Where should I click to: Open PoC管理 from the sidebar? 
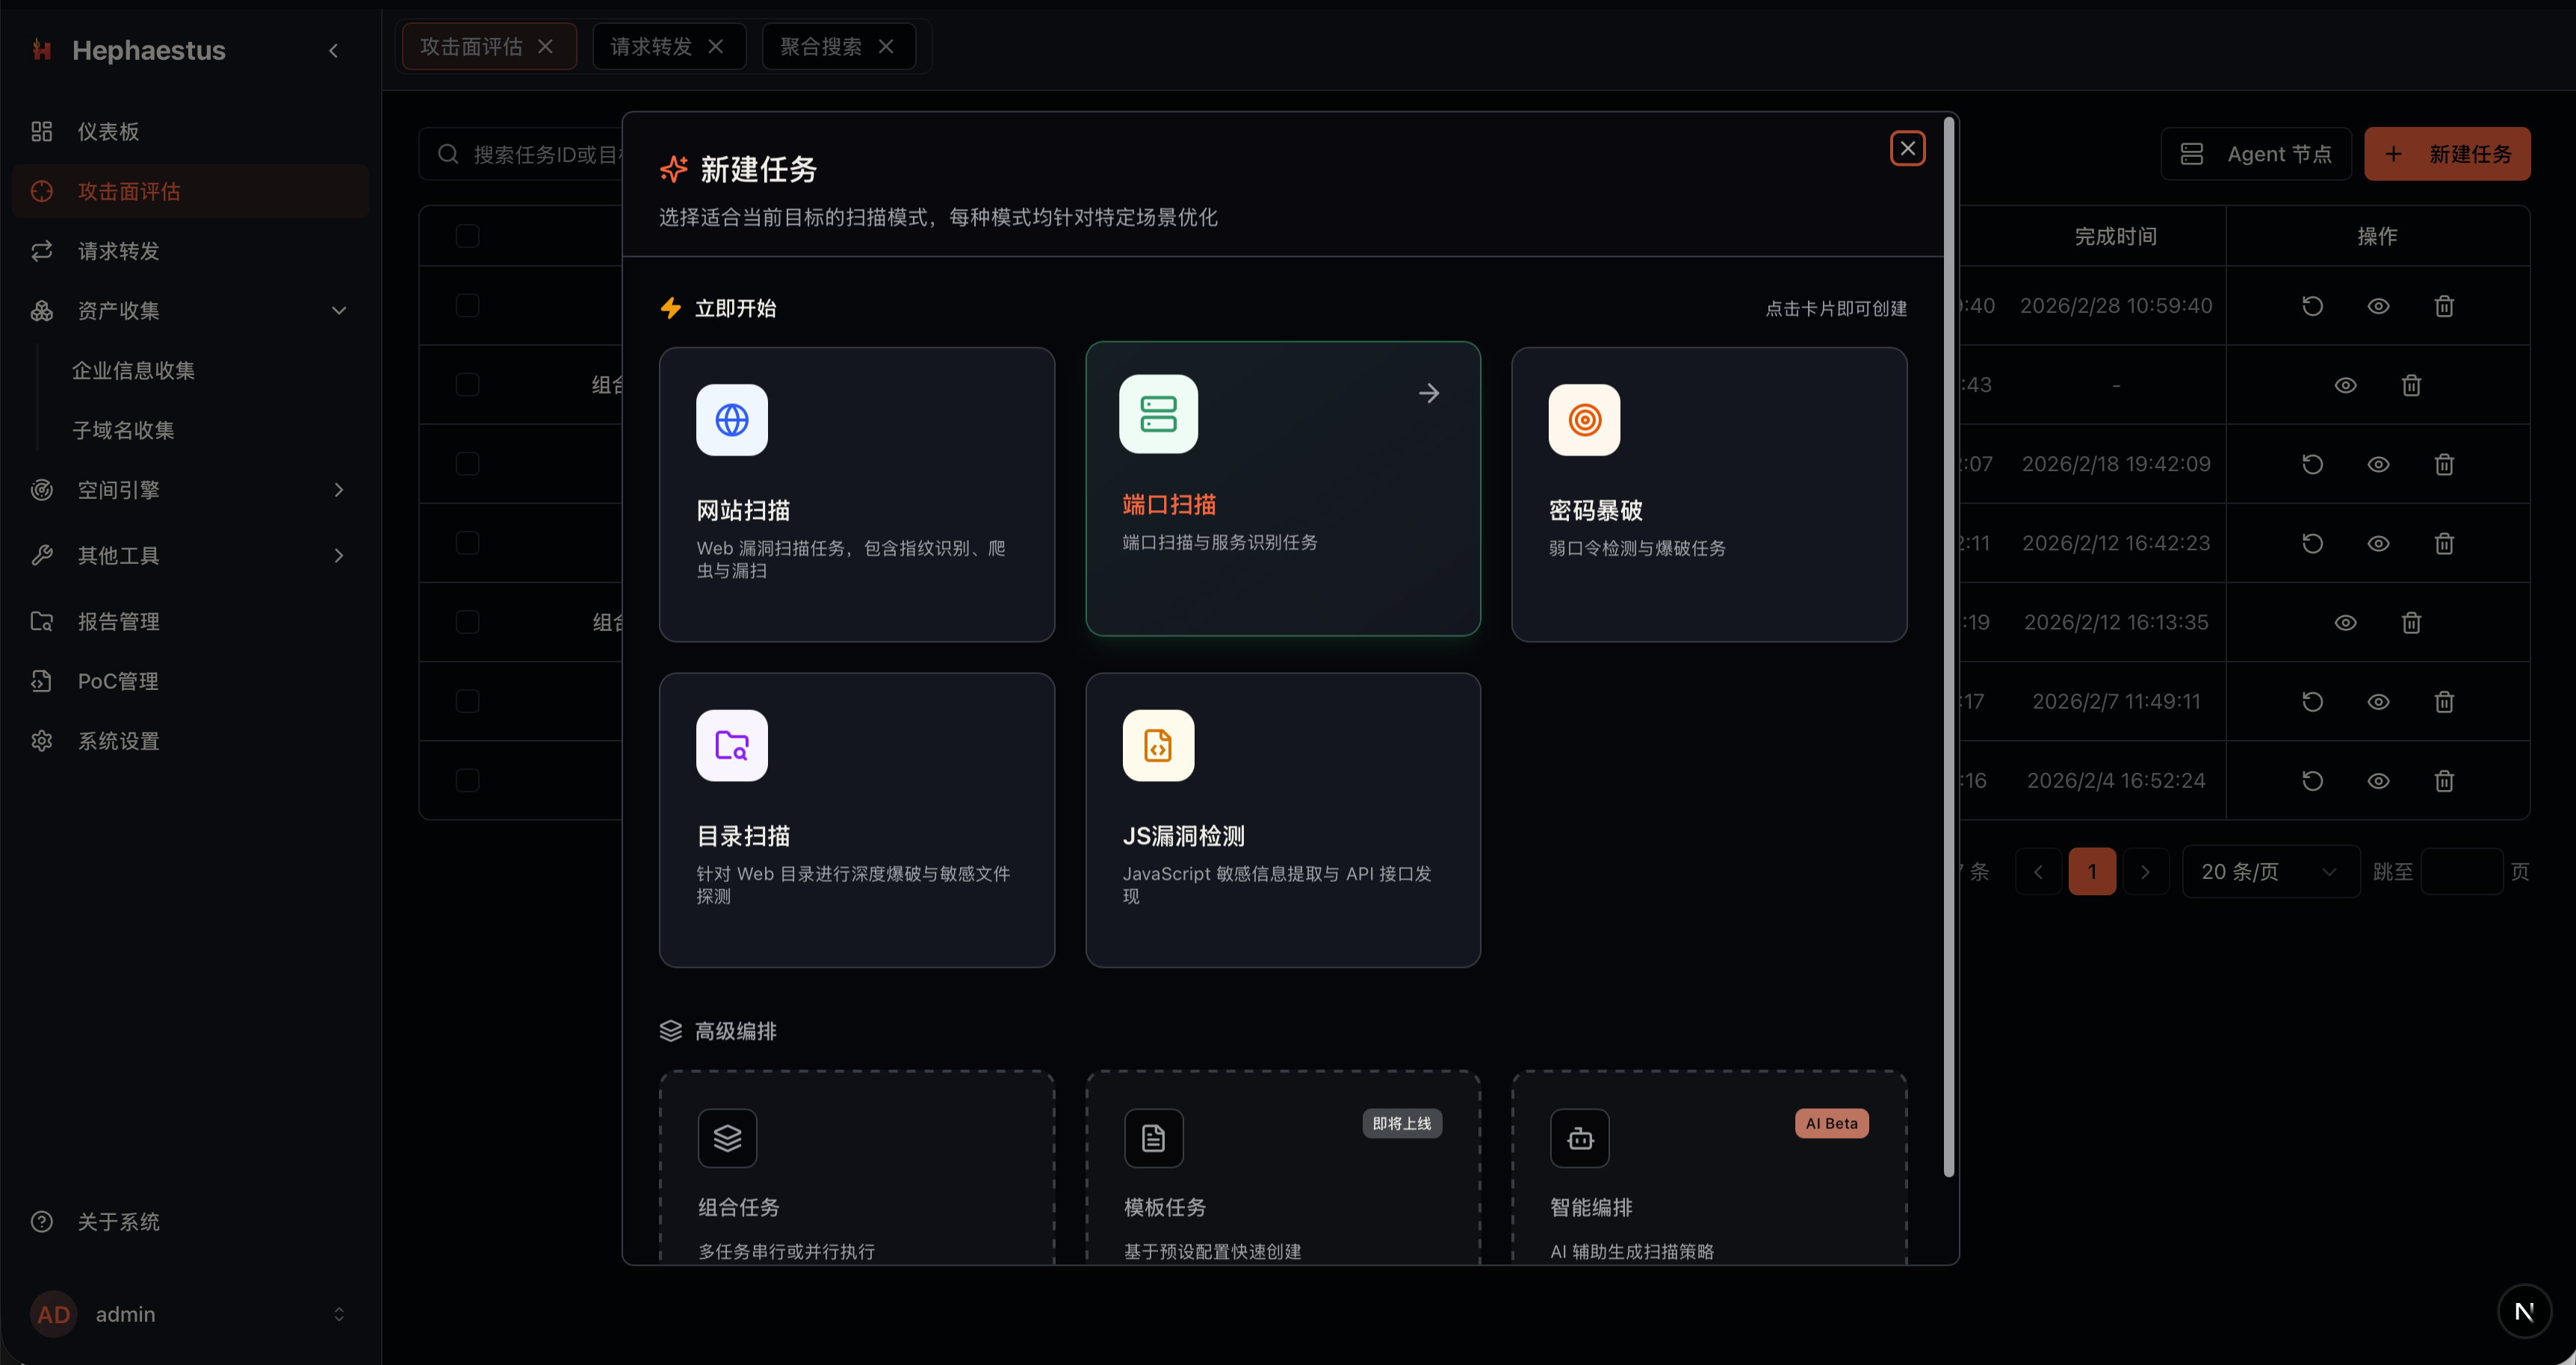117,680
